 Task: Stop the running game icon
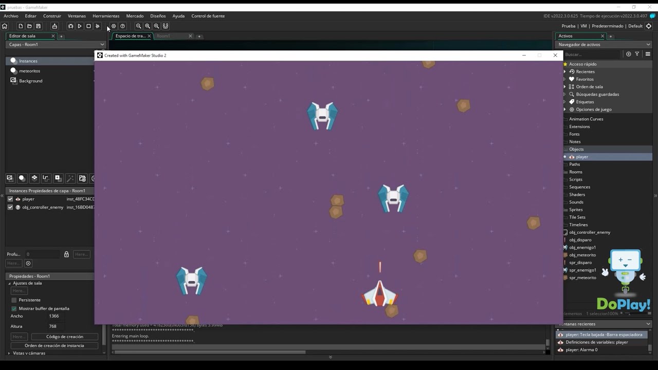click(88, 26)
